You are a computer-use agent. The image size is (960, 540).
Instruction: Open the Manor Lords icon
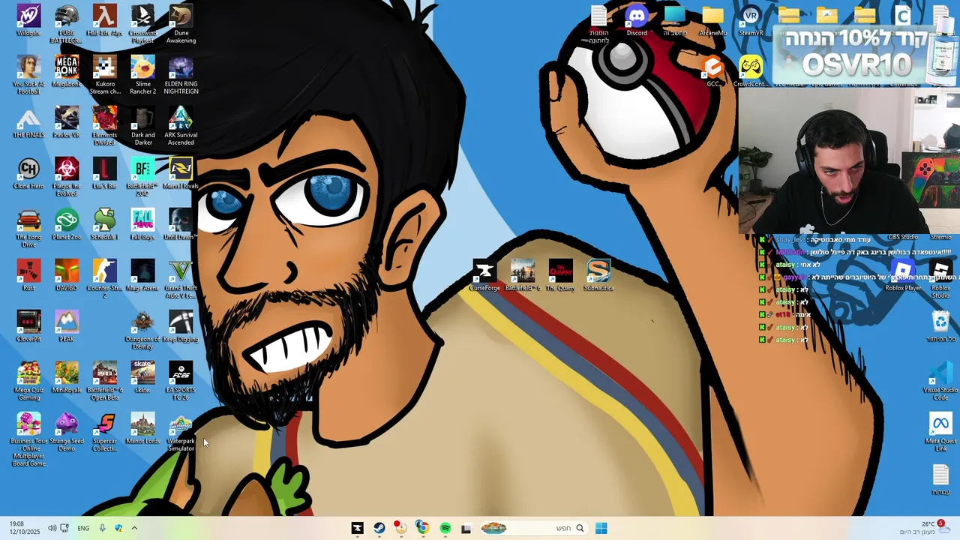(142, 428)
